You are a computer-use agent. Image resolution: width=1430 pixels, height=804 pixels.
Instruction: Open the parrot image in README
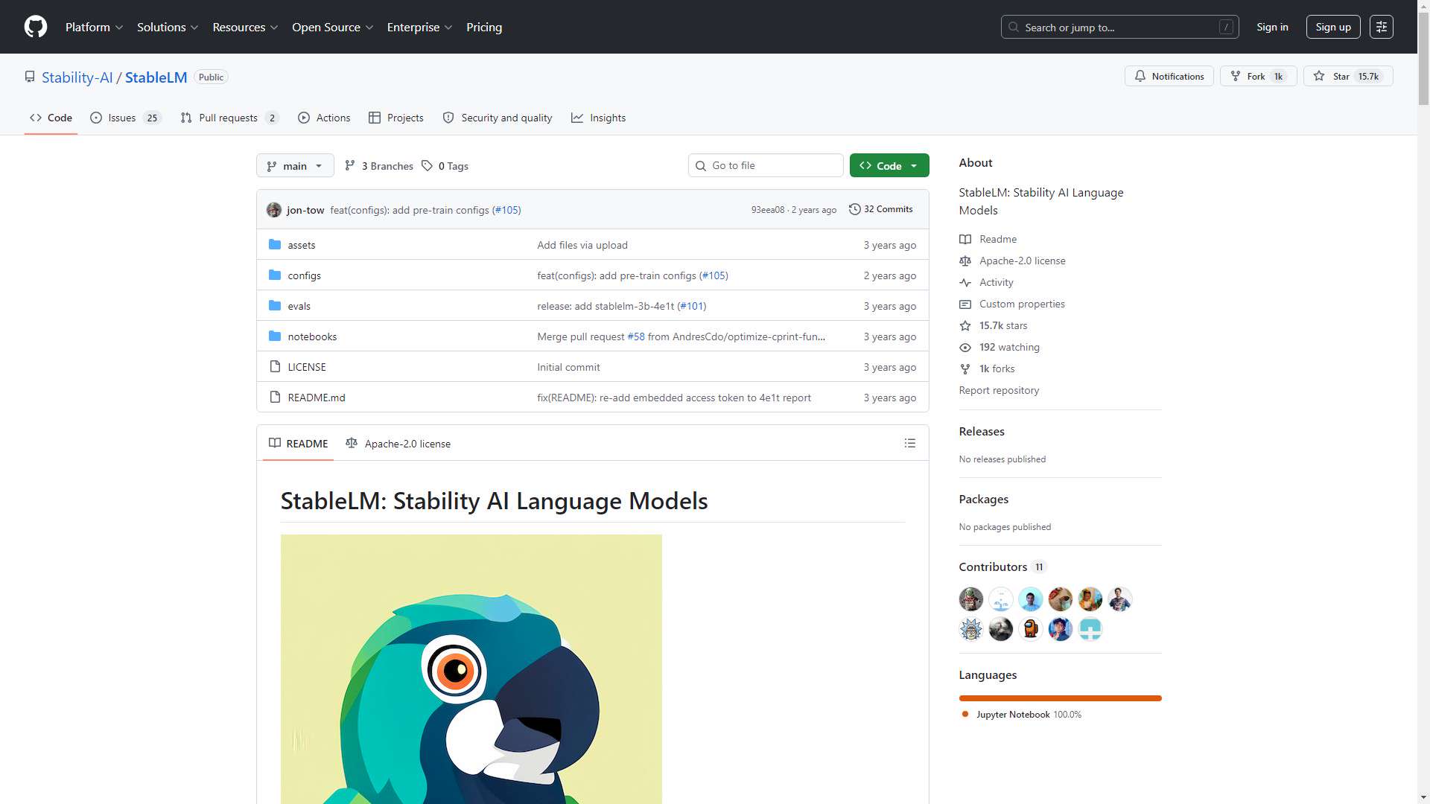point(471,669)
